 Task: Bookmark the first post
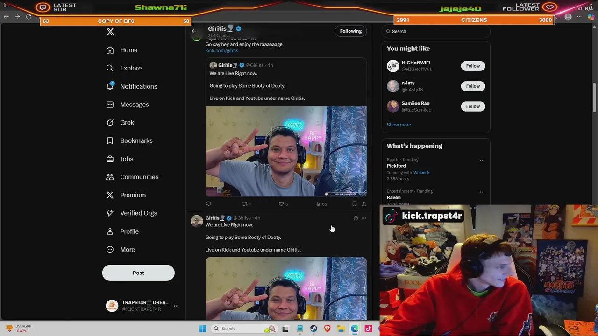(355, 204)
